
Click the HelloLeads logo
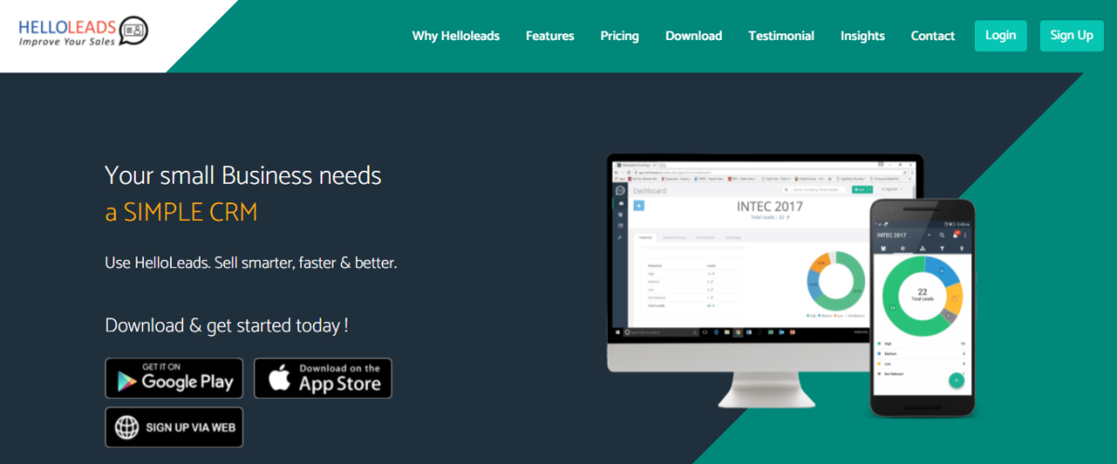[83, 32]
